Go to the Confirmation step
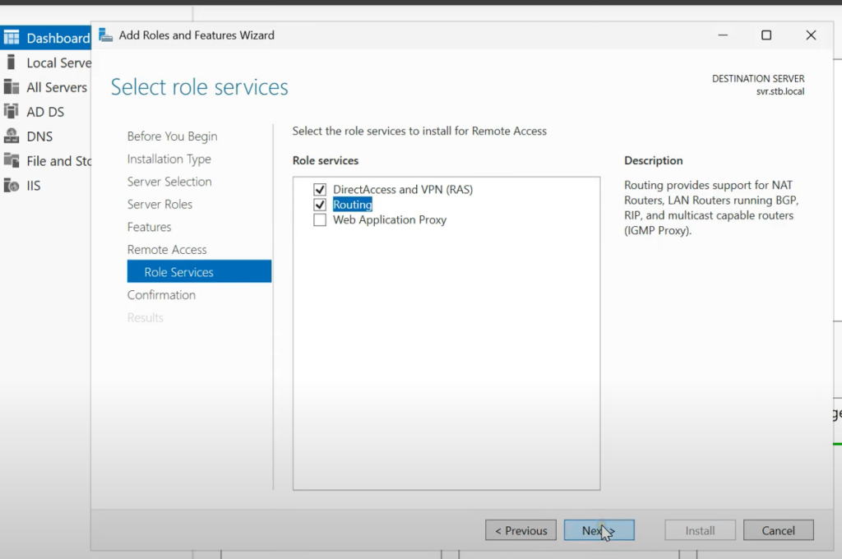The width and height of the screenshot is (842, 559). [x=161, y=294]
